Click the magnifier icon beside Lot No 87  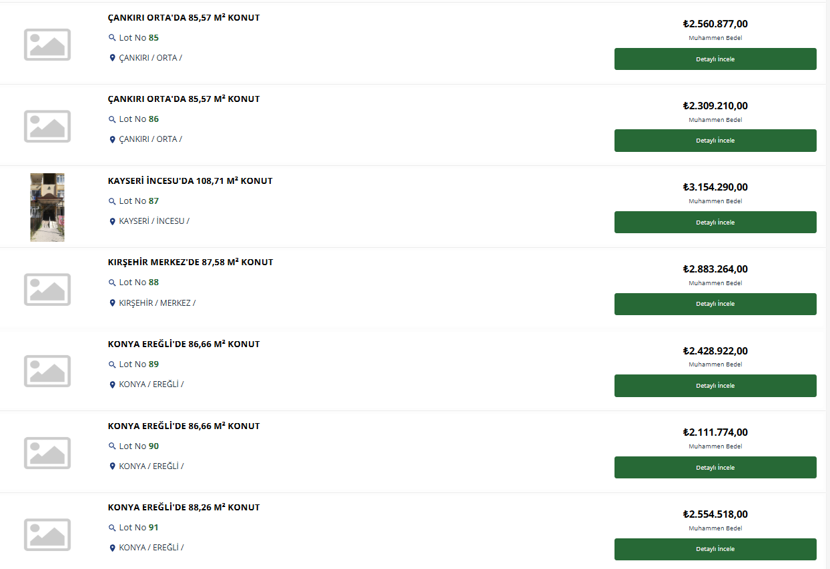tap(112, 201)
